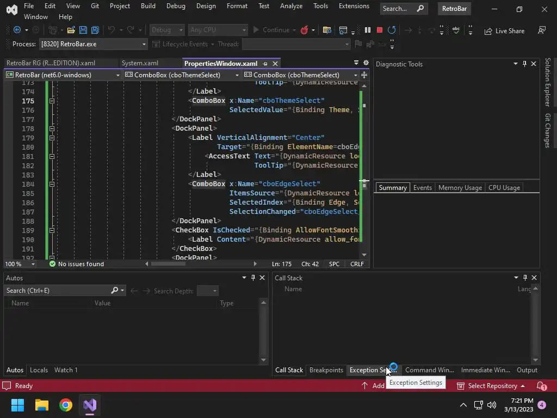Open the Debug menu
The height and width of the screenshot is (418, 557).
[x=176, y=6]
